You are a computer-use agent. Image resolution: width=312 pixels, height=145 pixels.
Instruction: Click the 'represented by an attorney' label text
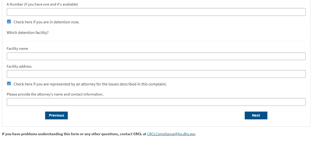(90, 84)
